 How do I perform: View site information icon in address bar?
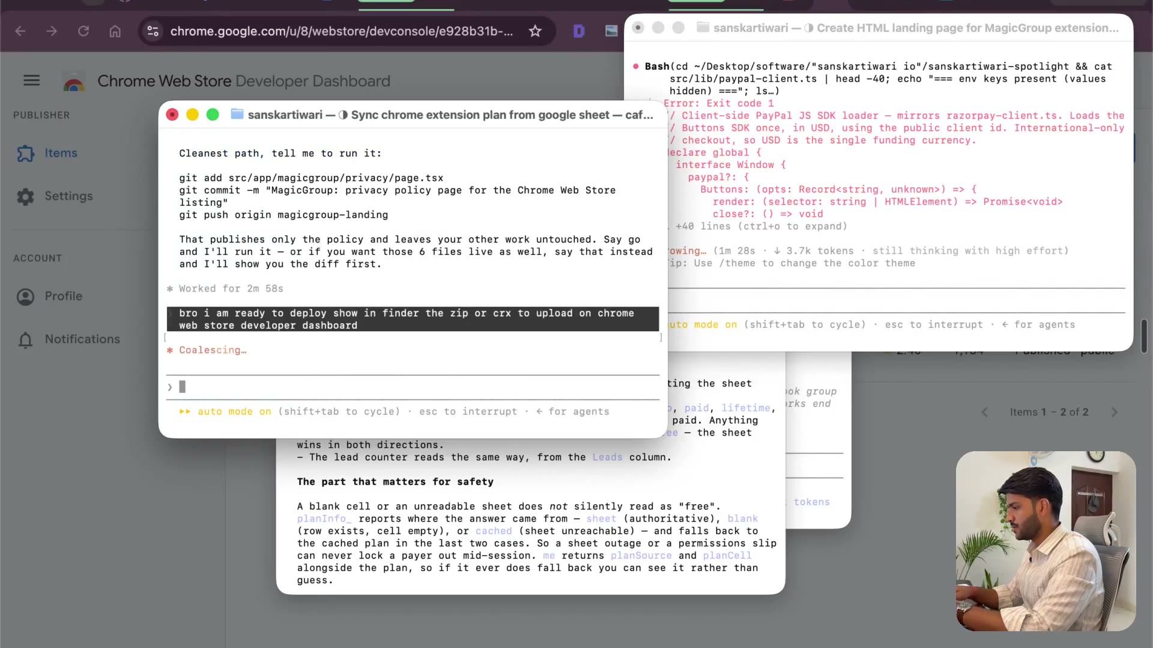pyautogui.click(x=153, y=31)
